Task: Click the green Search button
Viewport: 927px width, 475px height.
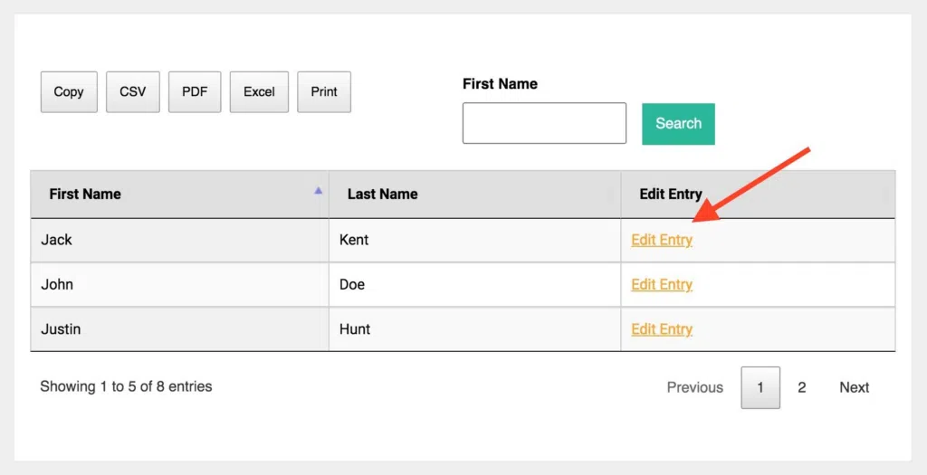Action: pyautogui.click(x=678, y=123)
